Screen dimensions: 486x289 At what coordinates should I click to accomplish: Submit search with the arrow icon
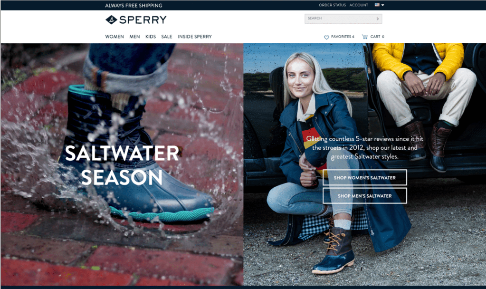[x=378, y=19]
